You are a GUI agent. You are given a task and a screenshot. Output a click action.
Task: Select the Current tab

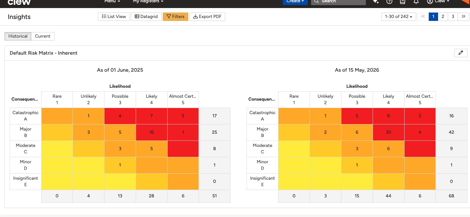(43, 36)
